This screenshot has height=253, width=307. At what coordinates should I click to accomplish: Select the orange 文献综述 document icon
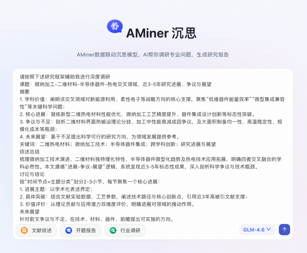pos(24,230)
